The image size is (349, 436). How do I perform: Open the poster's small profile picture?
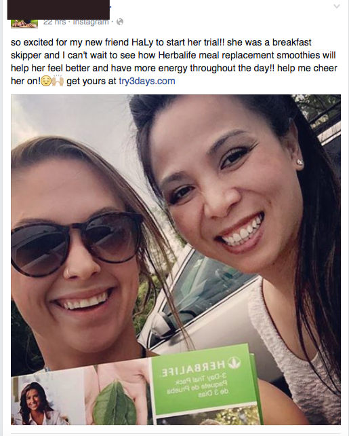24,24
